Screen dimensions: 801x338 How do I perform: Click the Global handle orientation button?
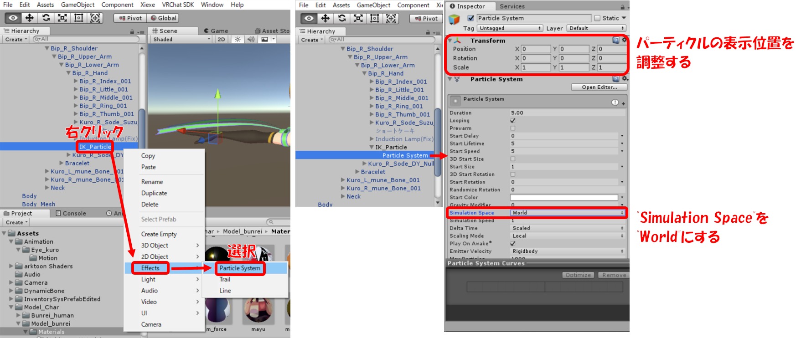tap(164, 18)
